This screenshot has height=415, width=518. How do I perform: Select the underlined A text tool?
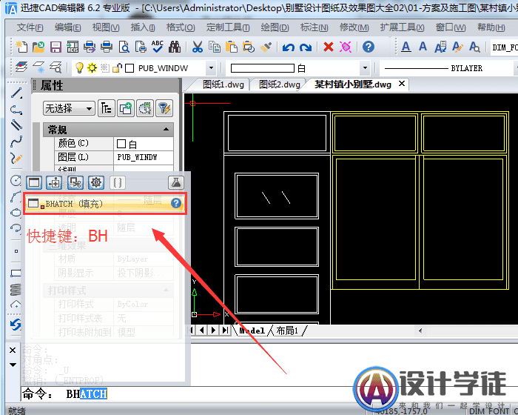(406, 47)
